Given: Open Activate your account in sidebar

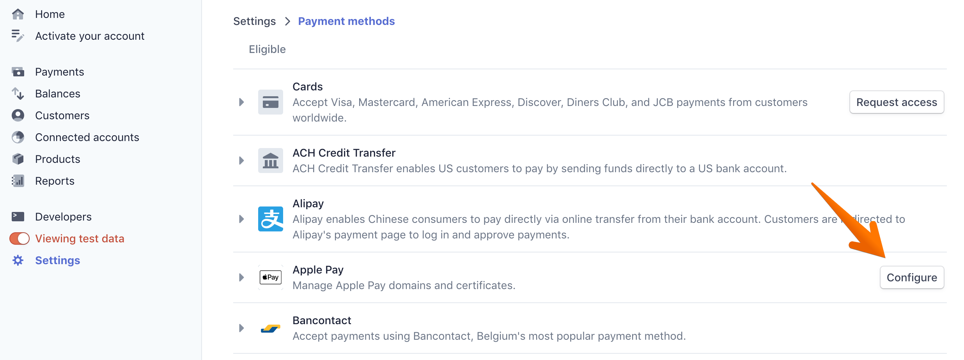Looking at the screenshot, I should [90, 36].
